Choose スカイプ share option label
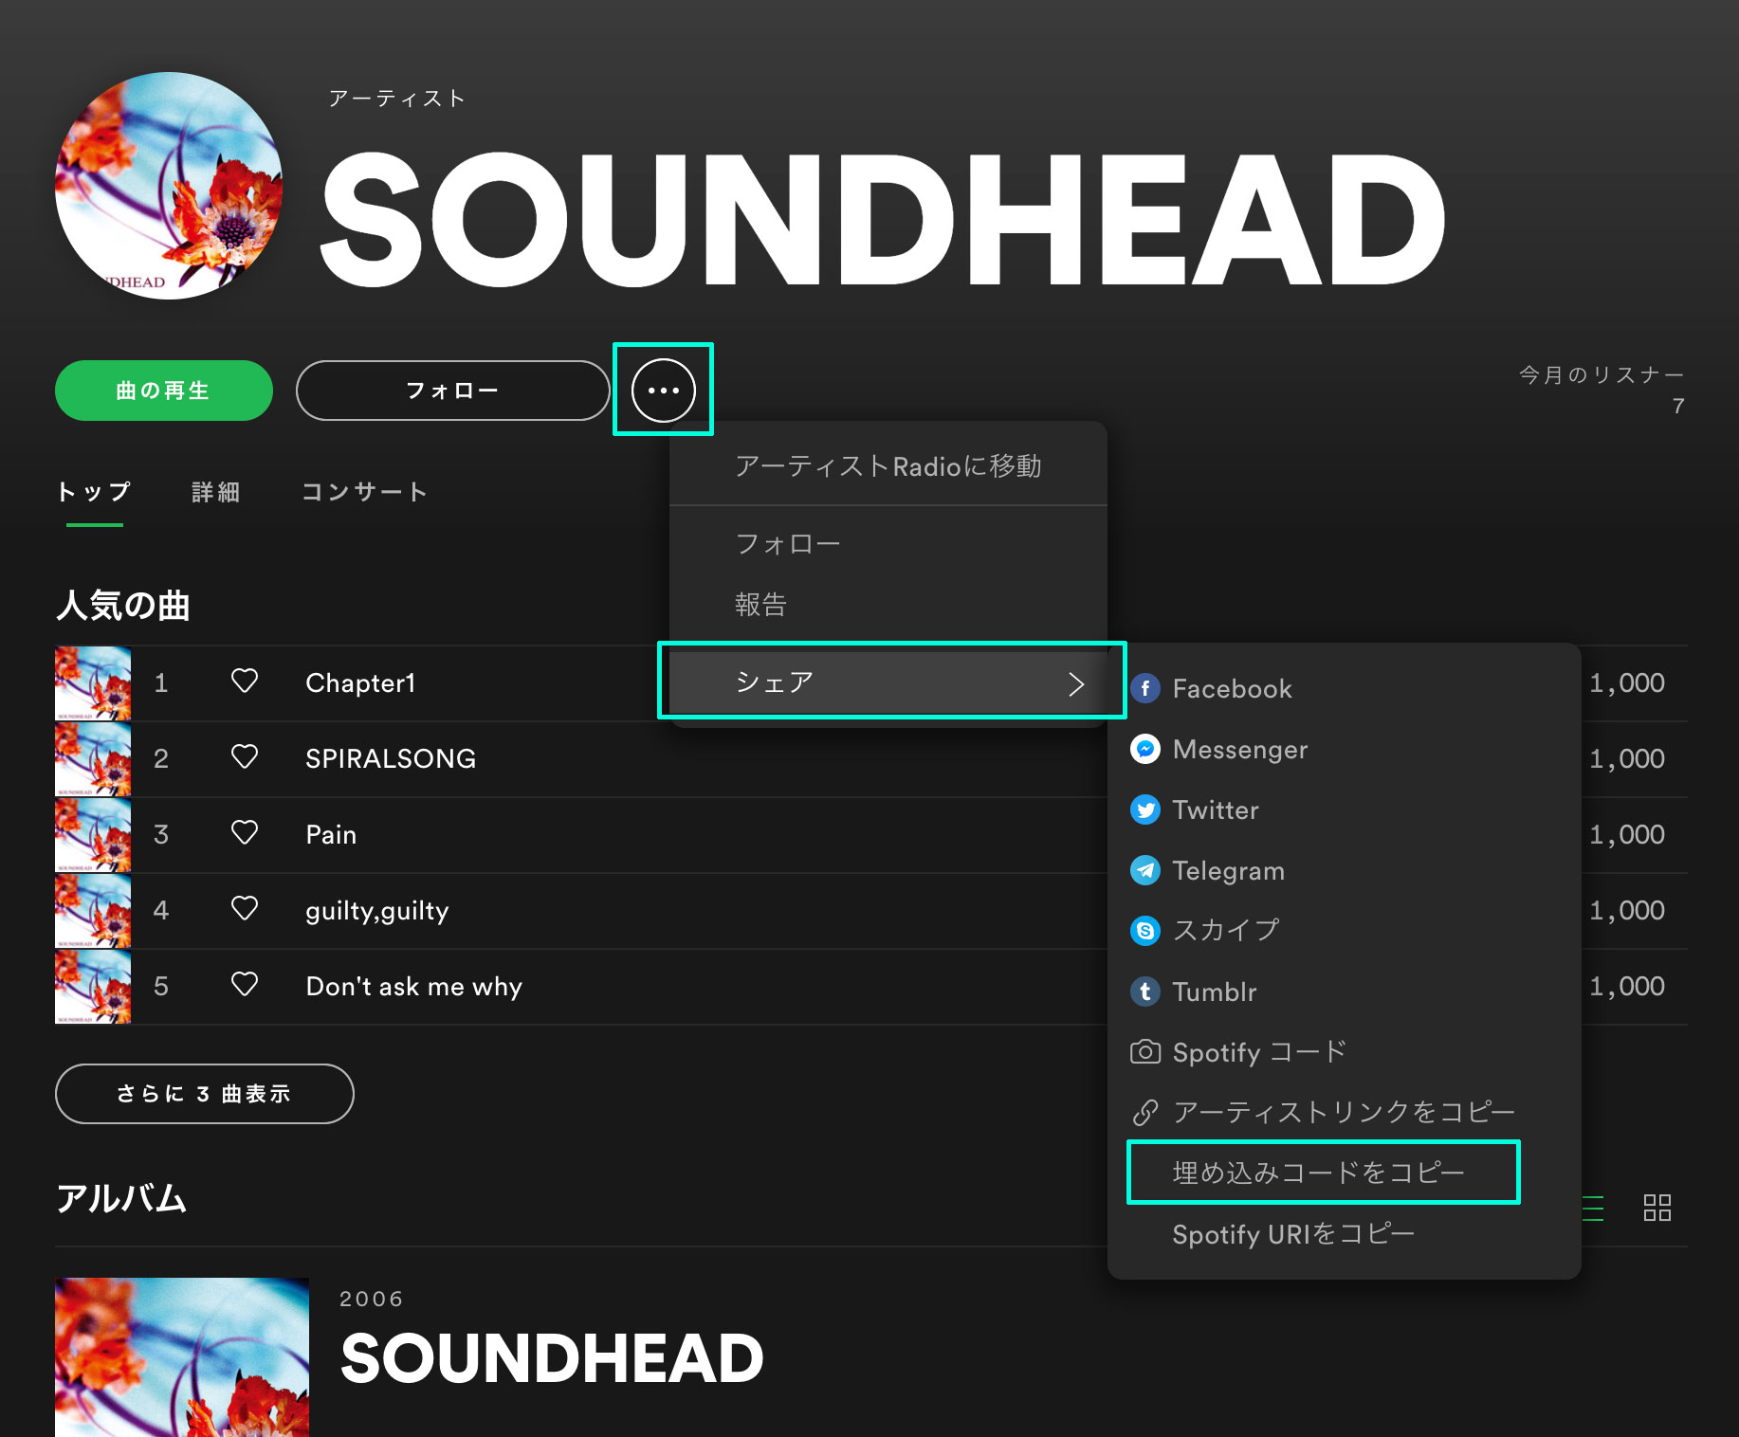Image resolution: width=1739 pixels, height=1437 pixels. 1226,931
